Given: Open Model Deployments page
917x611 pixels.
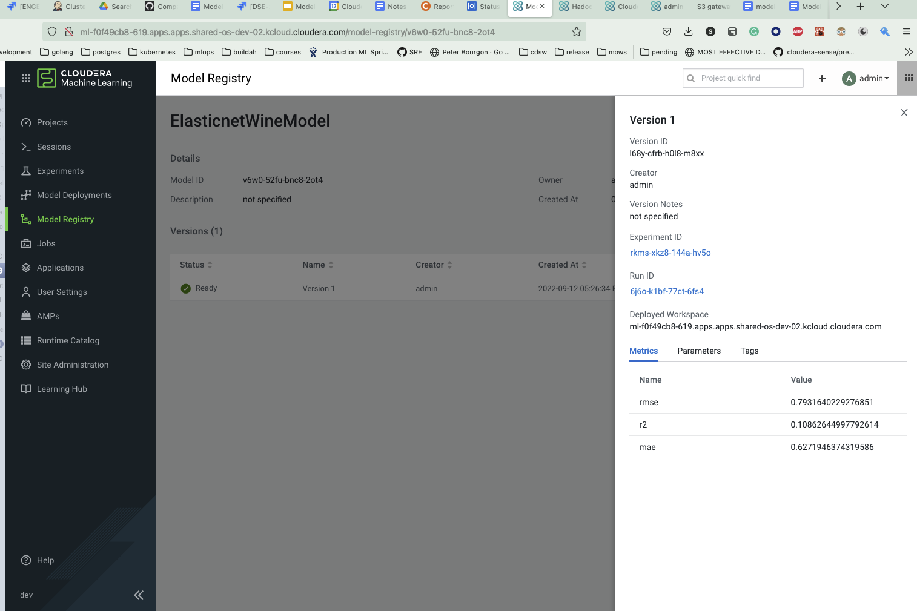Looking at the screenshot, I should (x=74, y=195).
